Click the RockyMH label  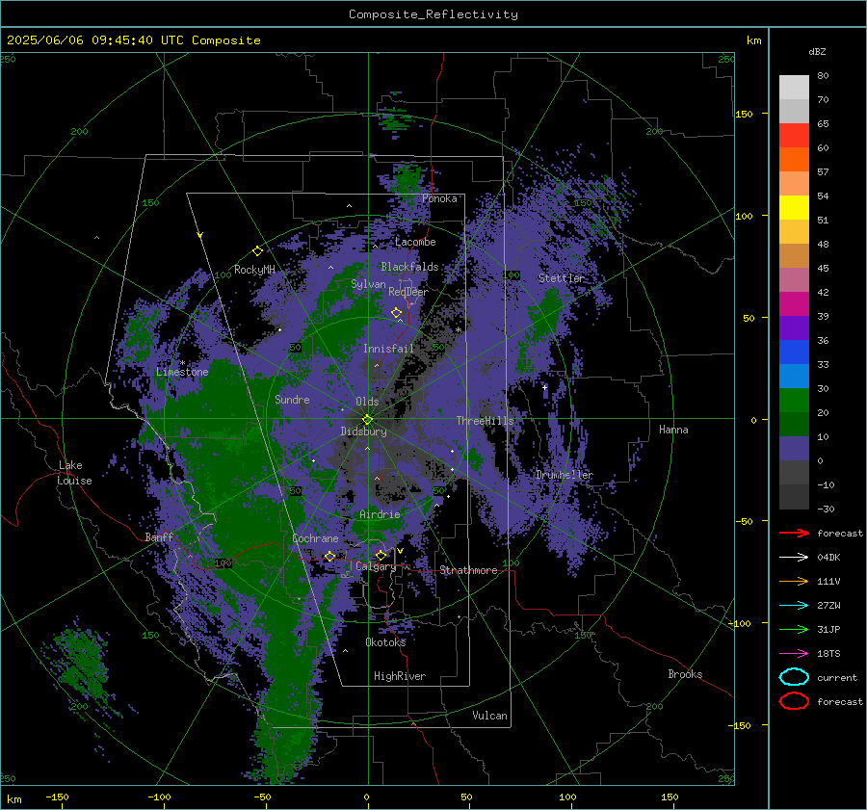254,270
